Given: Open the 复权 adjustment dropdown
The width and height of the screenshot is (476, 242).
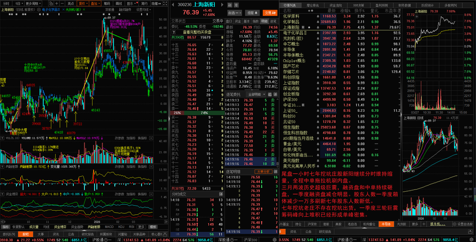Looking at the screenshot, I should click(82, 4).
